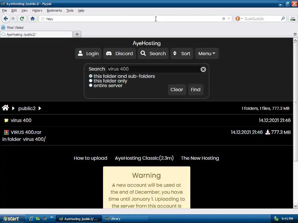Select 'this folder and sub-folders' radio option

tap(91, 76)
